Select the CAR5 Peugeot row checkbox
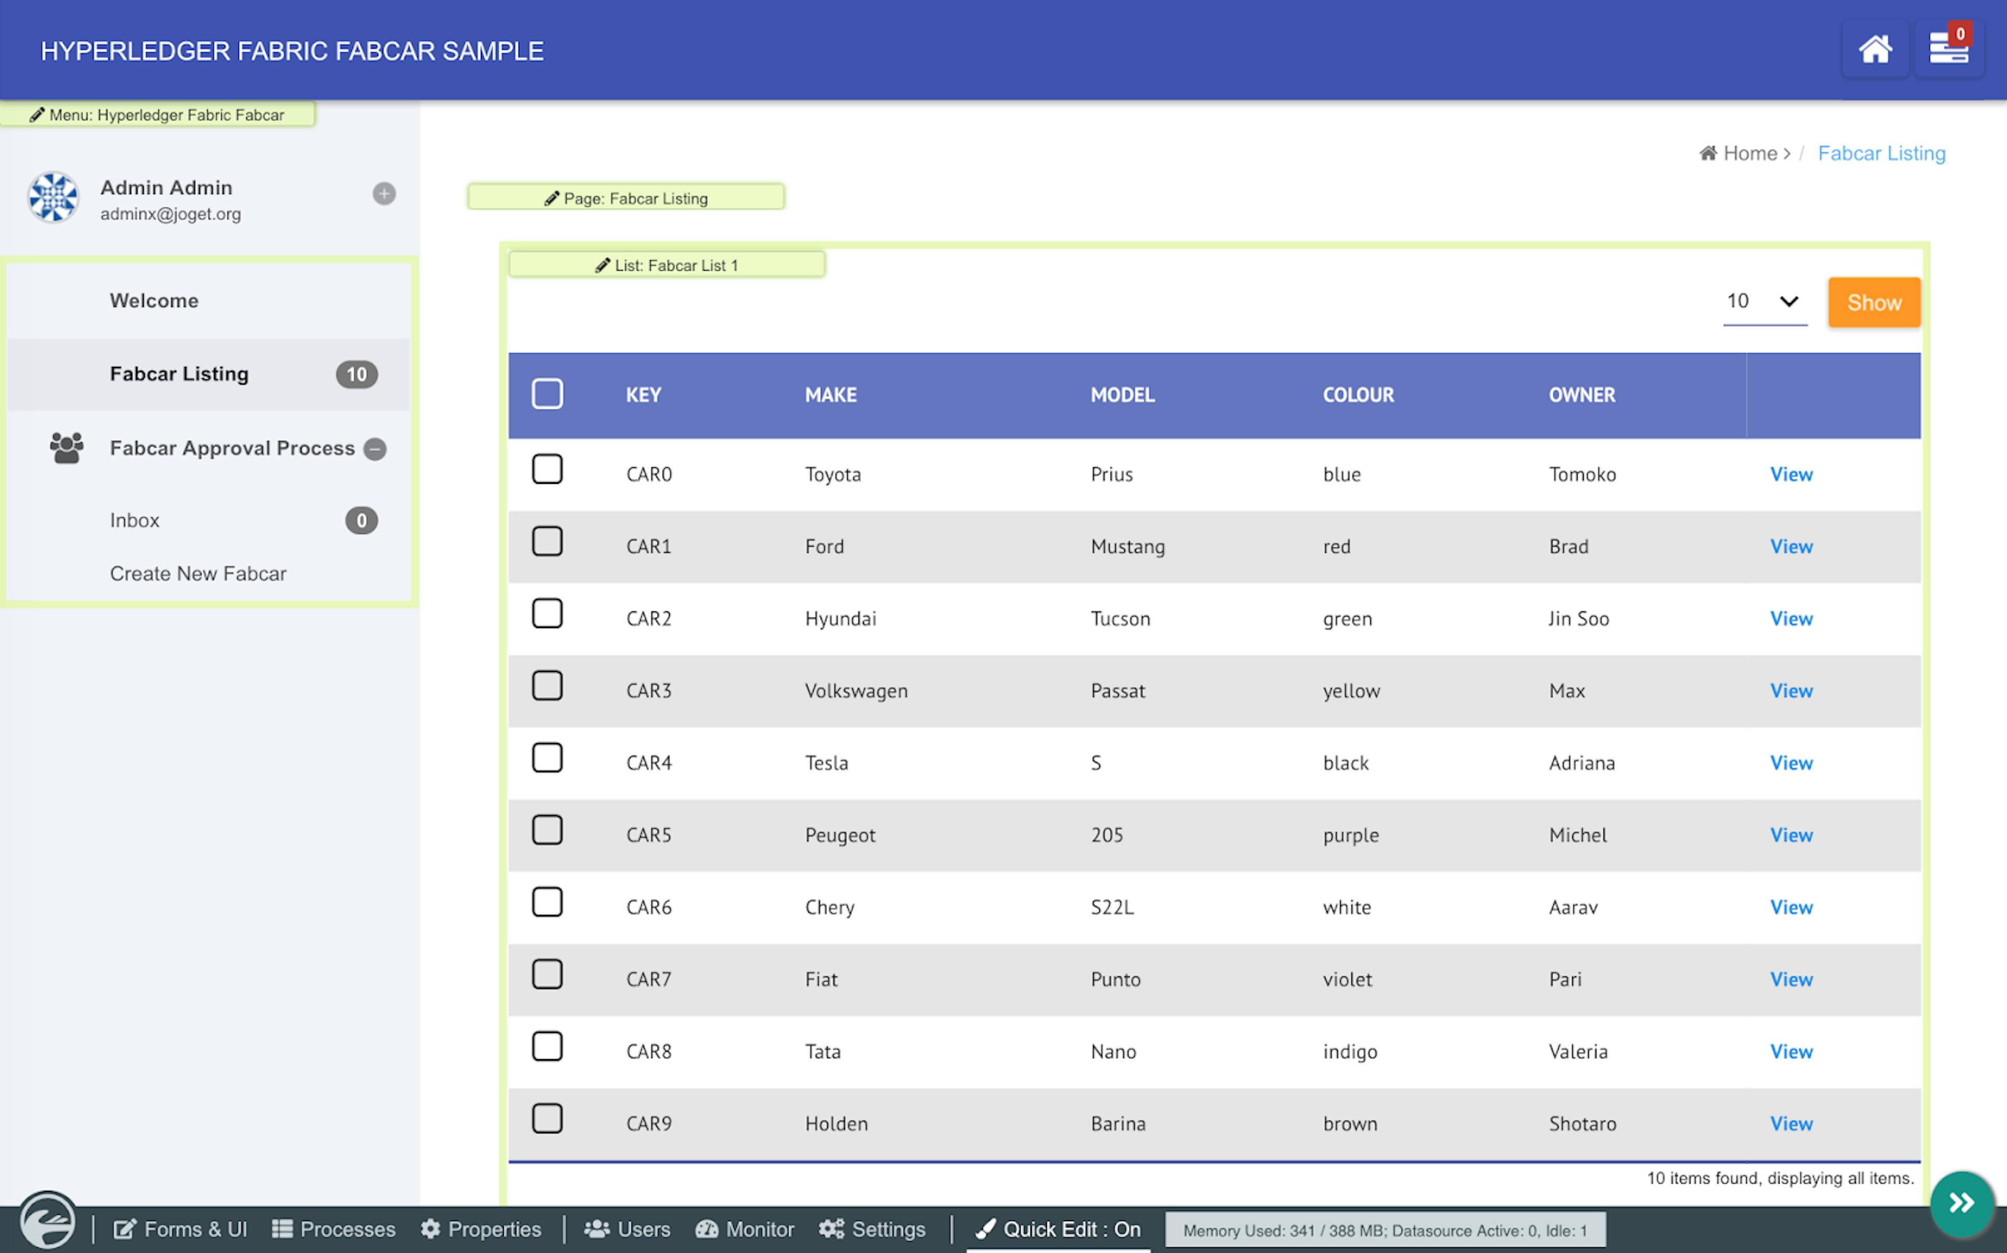This screenshot has height=1253, width=2007. coord(547,830)
